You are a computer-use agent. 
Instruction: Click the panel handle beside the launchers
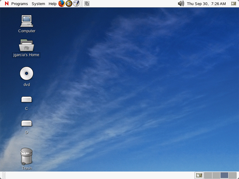click(81, 4)
